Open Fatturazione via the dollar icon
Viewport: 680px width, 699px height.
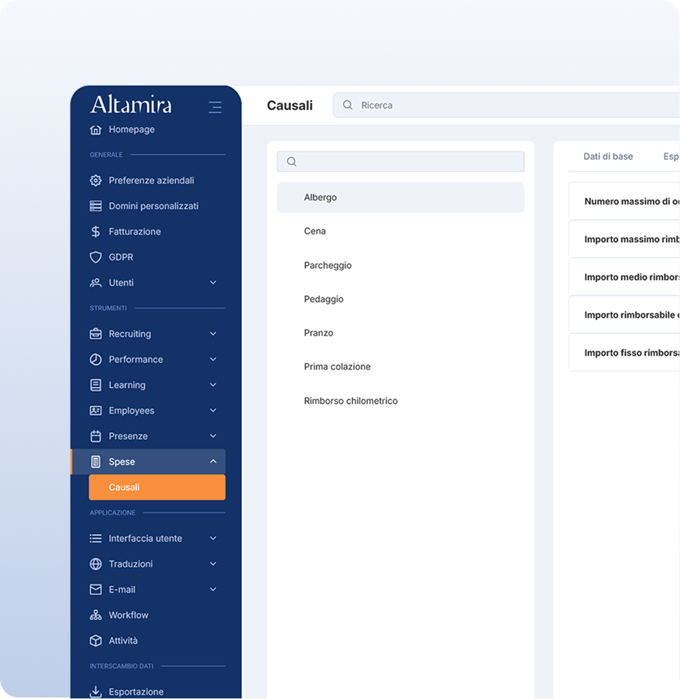pyautogui.click(x=96, y=232)
